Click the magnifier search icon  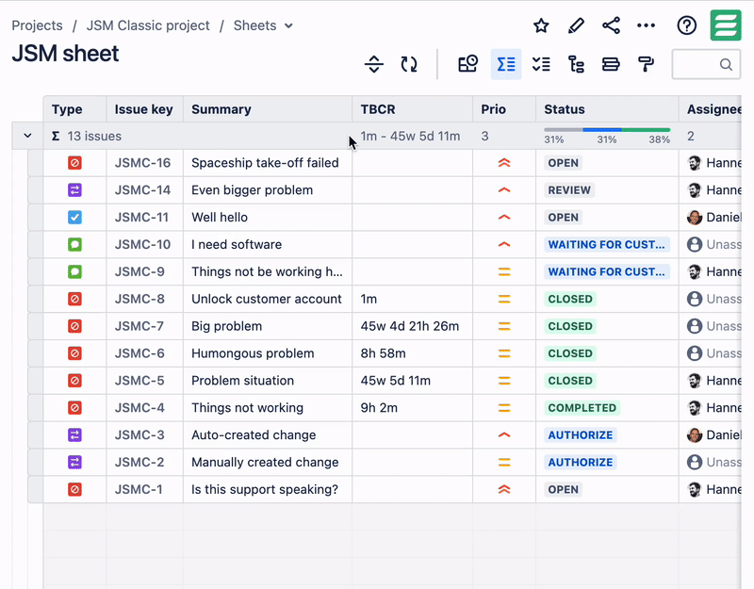[726, 64]
